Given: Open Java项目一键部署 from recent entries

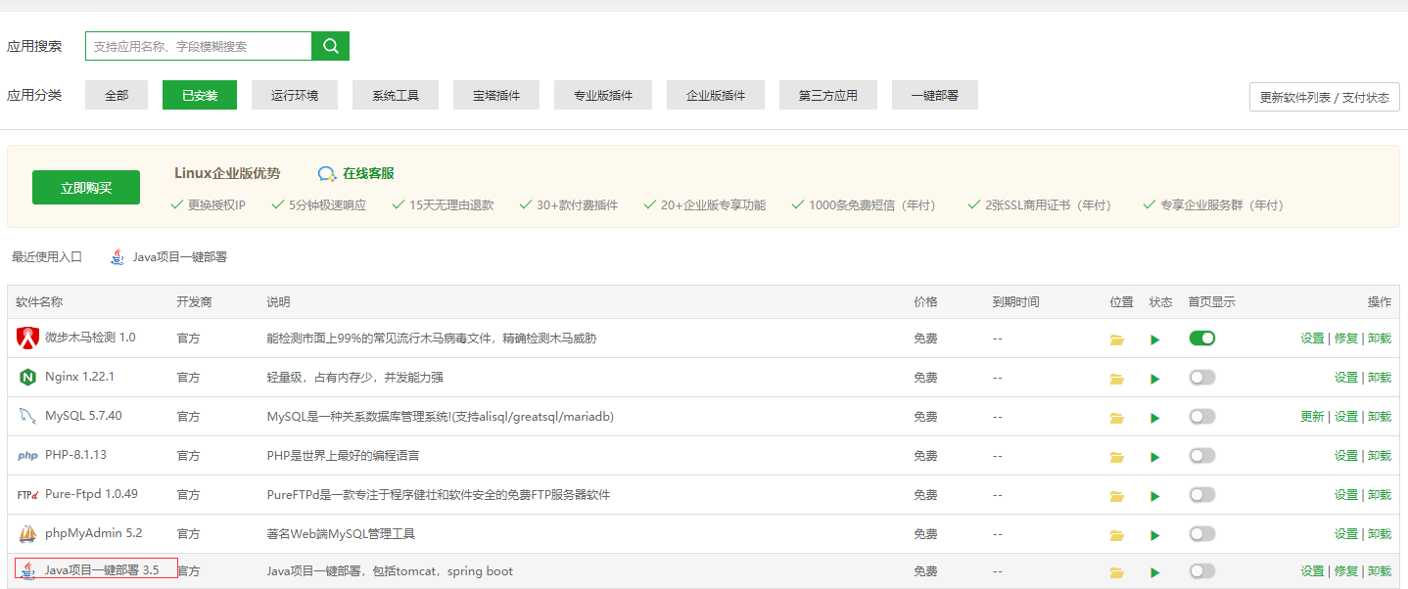Looking at the screenshot, I should [x=180, y=257].
